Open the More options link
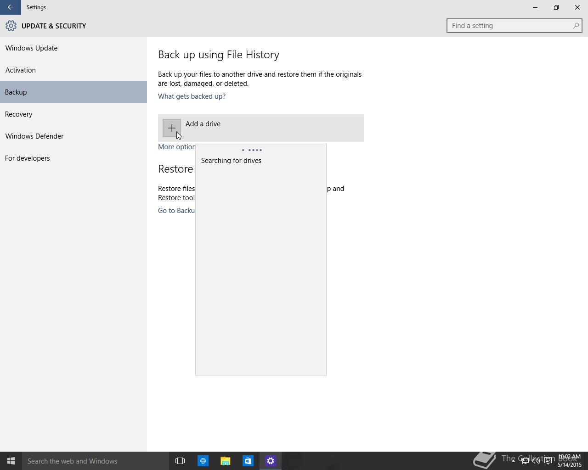The height and width of the screenshot is (470, 588). (x=177, y=147)
